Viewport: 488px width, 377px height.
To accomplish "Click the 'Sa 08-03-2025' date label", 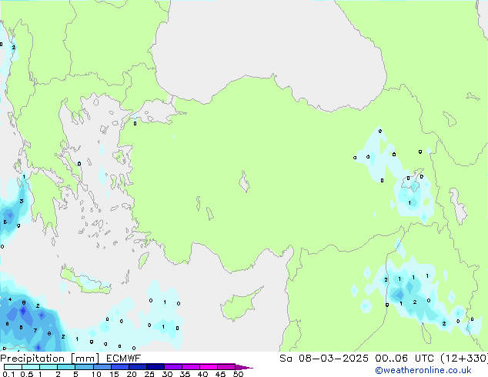I will point(324,359).
